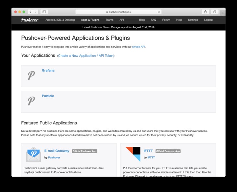Click the Safari share icon
The width and height of the screenshot is (237, 192).
205,12
